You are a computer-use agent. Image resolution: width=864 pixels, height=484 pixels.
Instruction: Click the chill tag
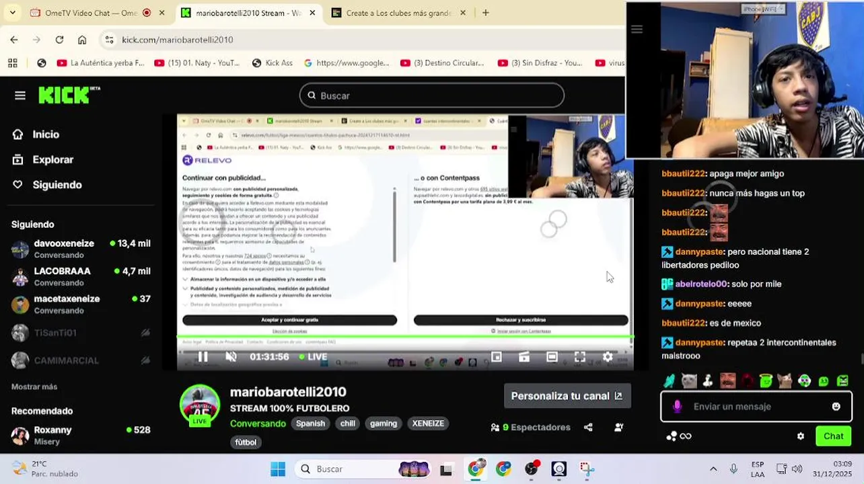[x=348, y=424]
